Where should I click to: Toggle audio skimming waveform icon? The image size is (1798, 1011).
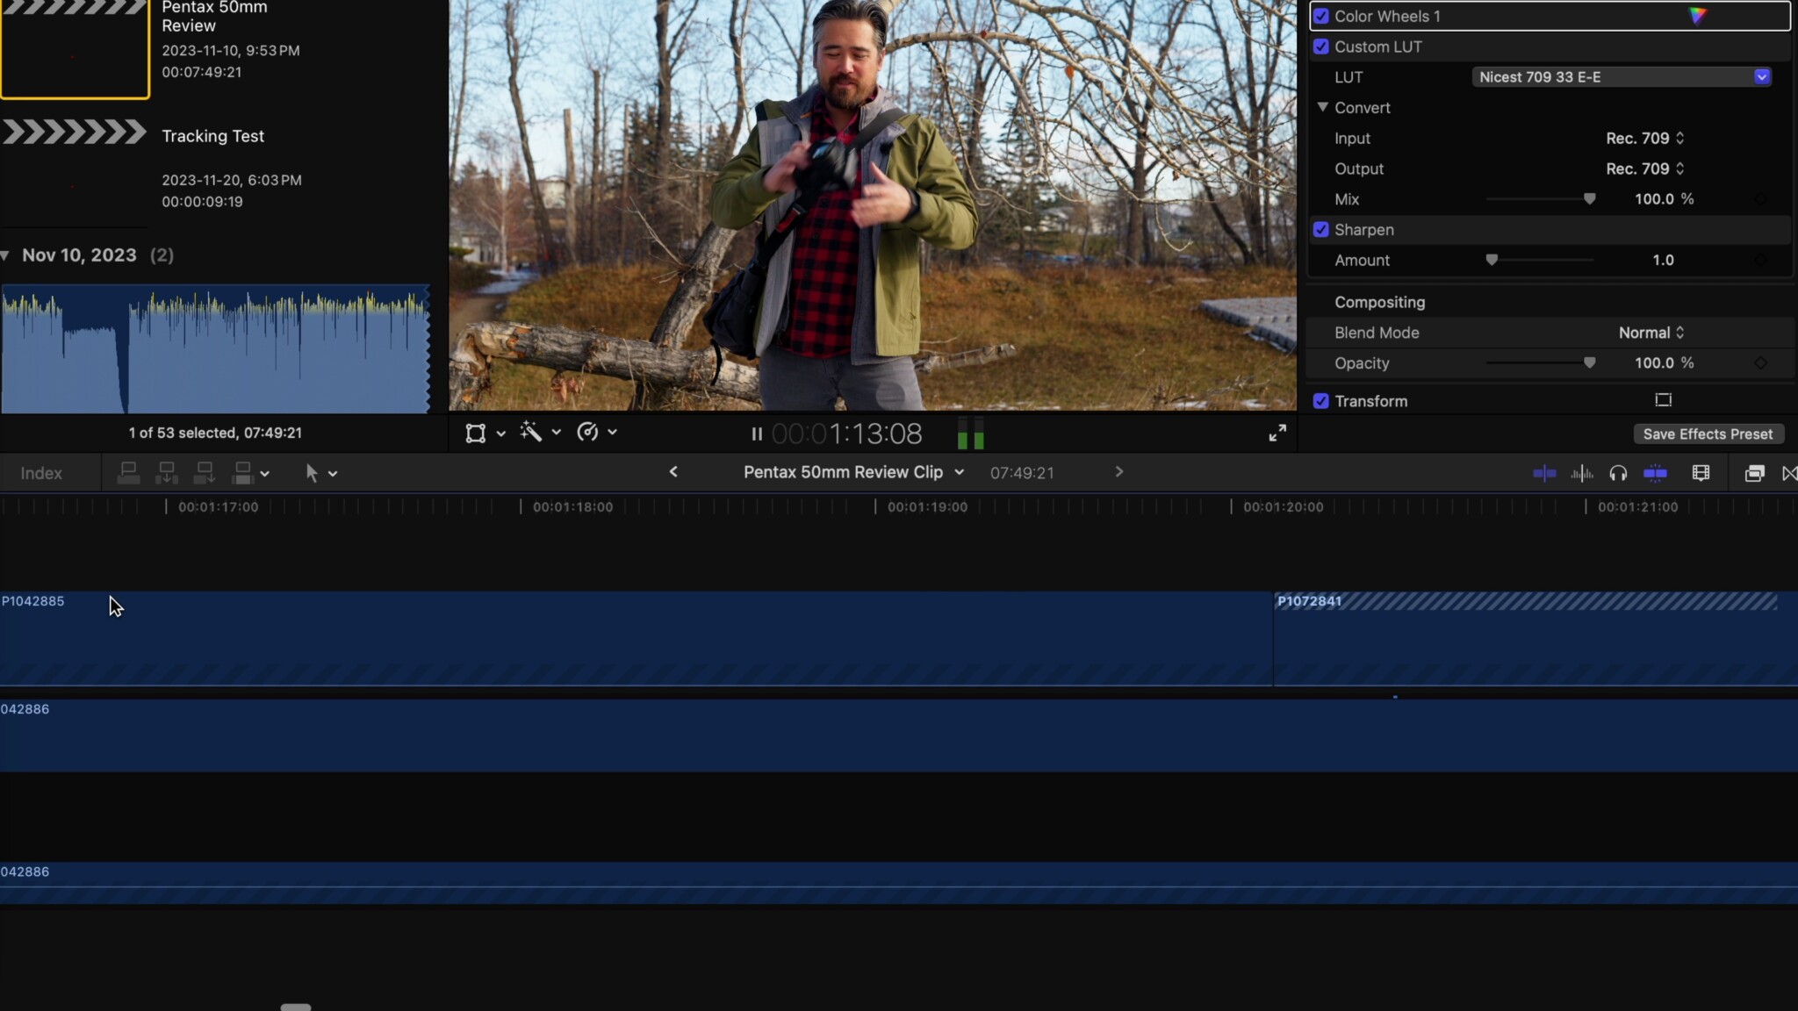1582,474
